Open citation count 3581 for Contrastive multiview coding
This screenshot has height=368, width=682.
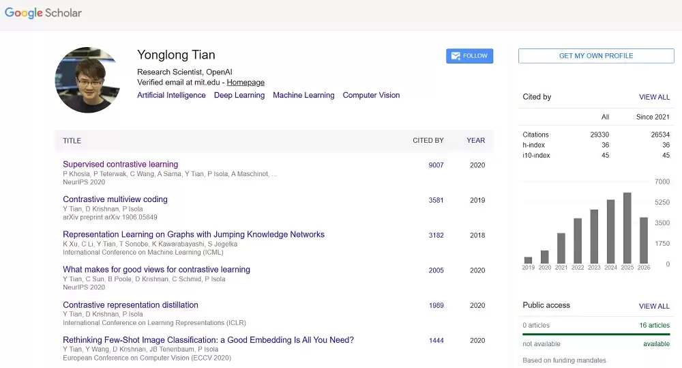(x=436, y=200)
